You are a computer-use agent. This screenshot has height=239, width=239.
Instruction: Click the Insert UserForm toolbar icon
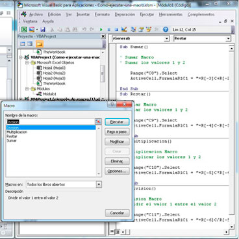coord(32,29)
